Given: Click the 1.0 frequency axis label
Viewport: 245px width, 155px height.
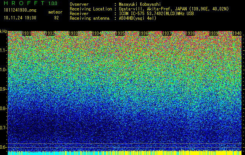Looking at the screenshot, I should 4,70.
